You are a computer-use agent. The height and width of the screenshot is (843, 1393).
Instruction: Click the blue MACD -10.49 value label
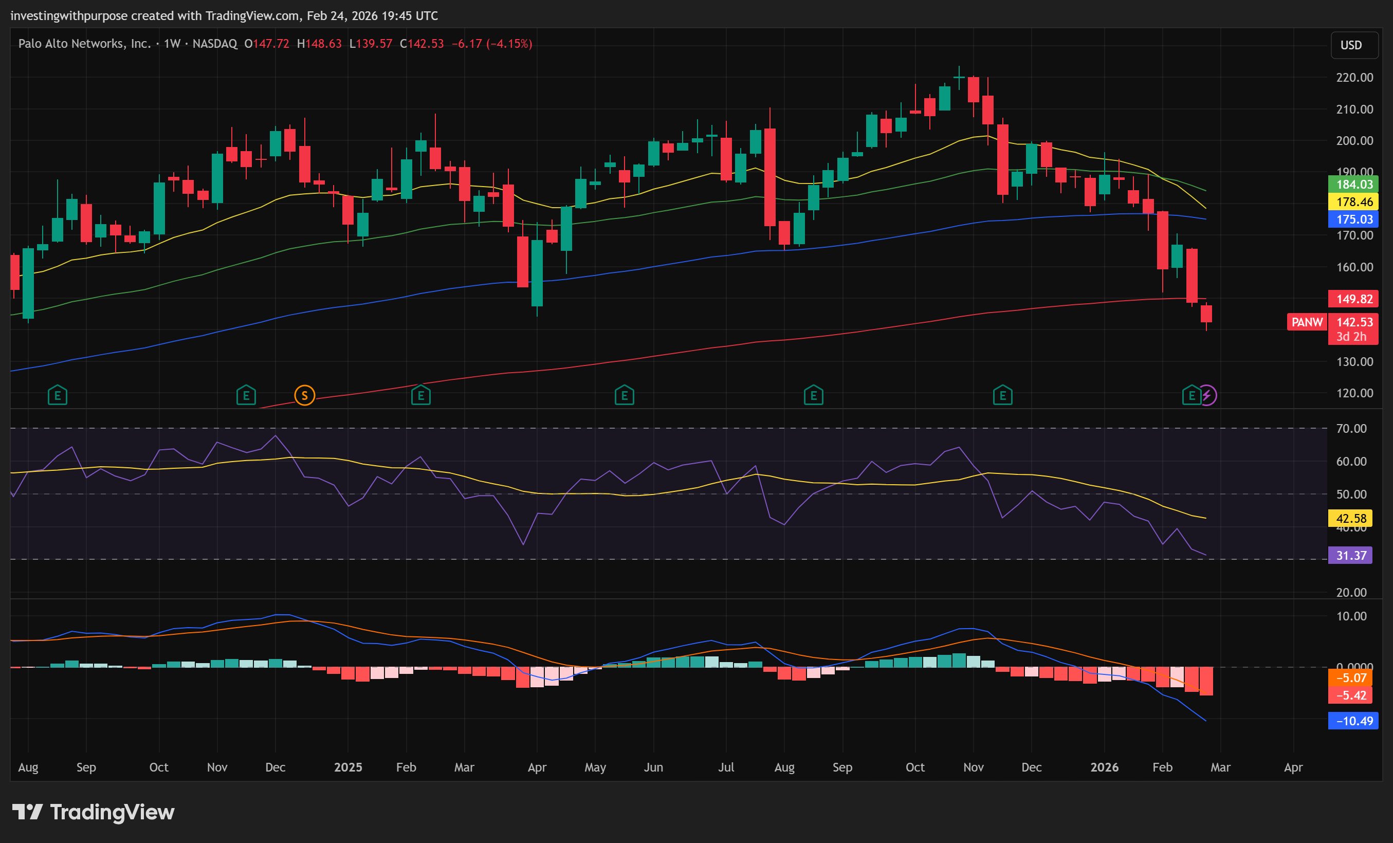1353,721
